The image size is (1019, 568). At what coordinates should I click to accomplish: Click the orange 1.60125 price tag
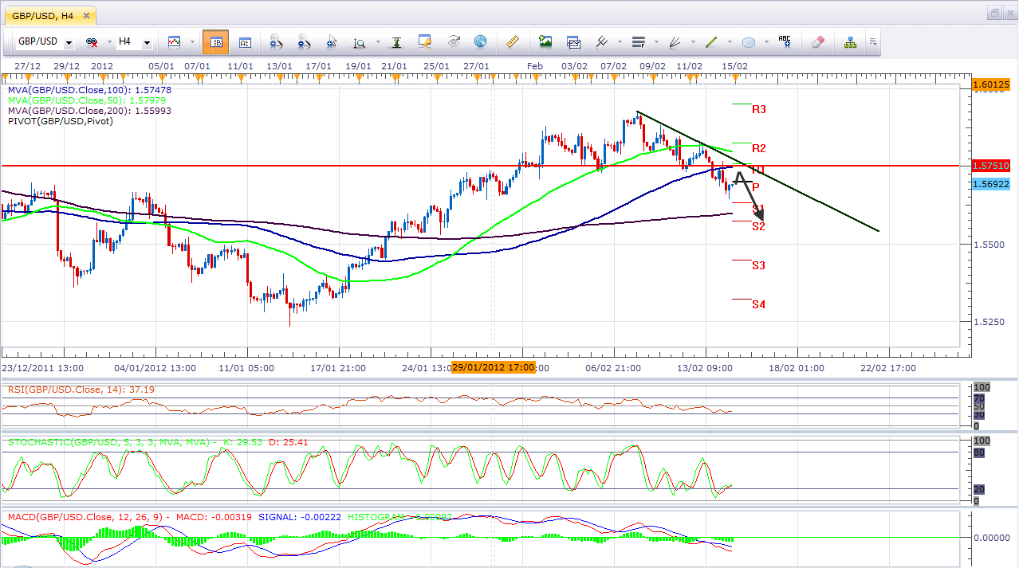(992, 84)
